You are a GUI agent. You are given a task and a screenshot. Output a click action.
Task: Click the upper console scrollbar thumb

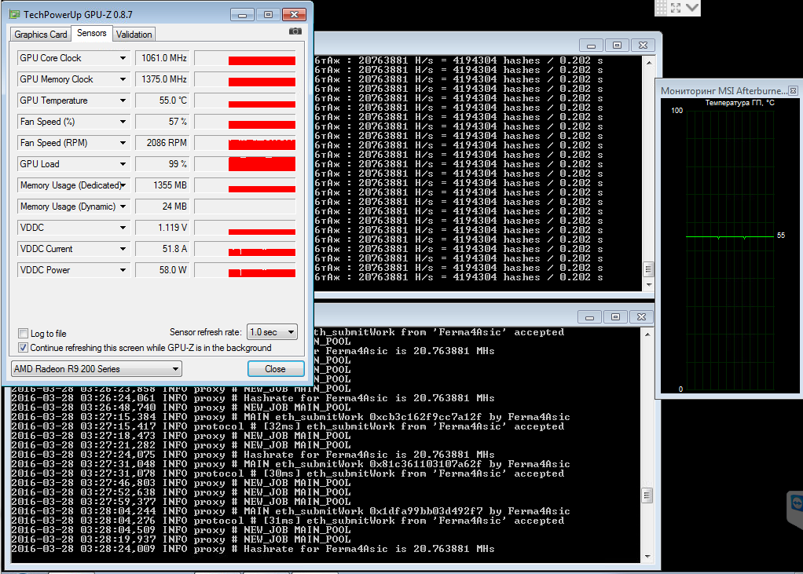pyautogui.click(x=649, y=269)
